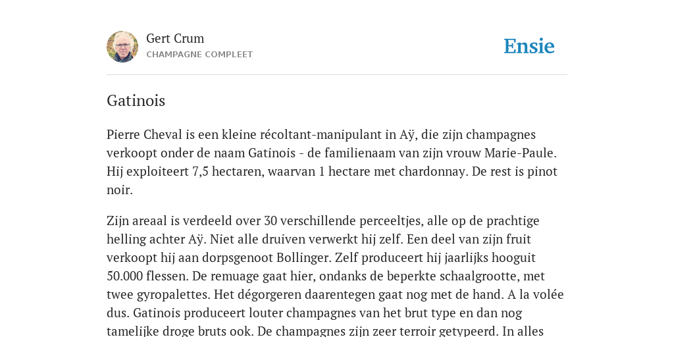Click the paragraph starting 'Zijn areaal is verdeeld'
The width and height of the screenshot is (674, 337).
pos(335,276)
